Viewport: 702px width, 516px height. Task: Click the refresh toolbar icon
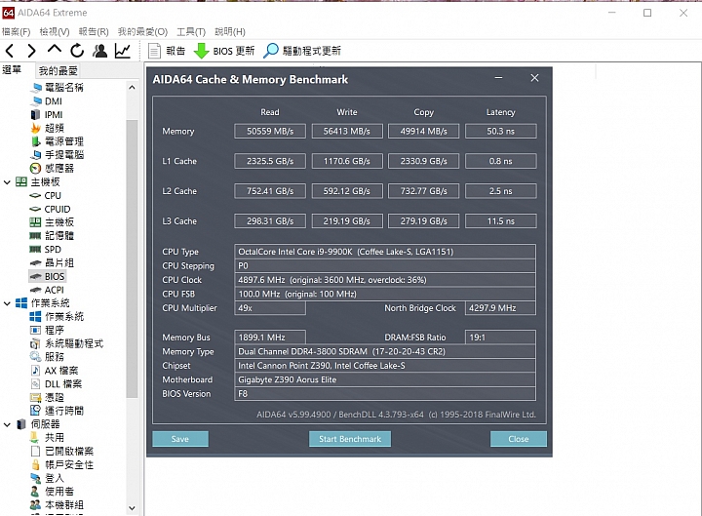pos(77,51)
